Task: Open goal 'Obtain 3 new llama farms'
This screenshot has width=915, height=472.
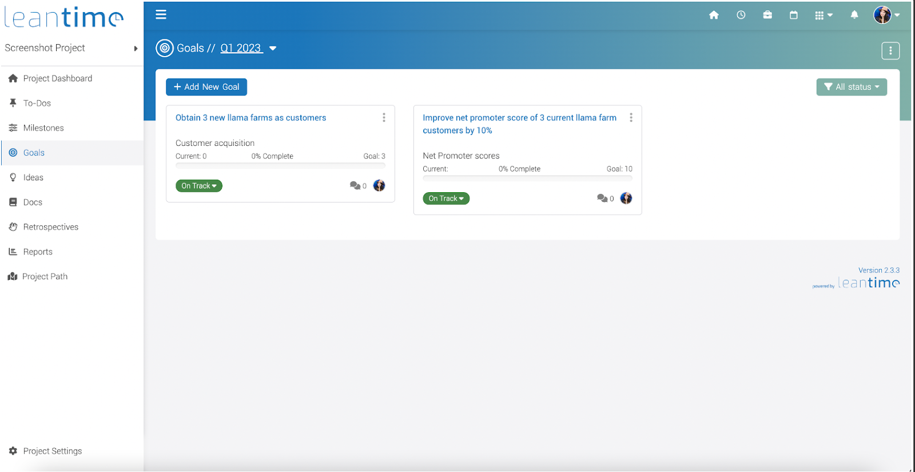Action: point(250,118)
